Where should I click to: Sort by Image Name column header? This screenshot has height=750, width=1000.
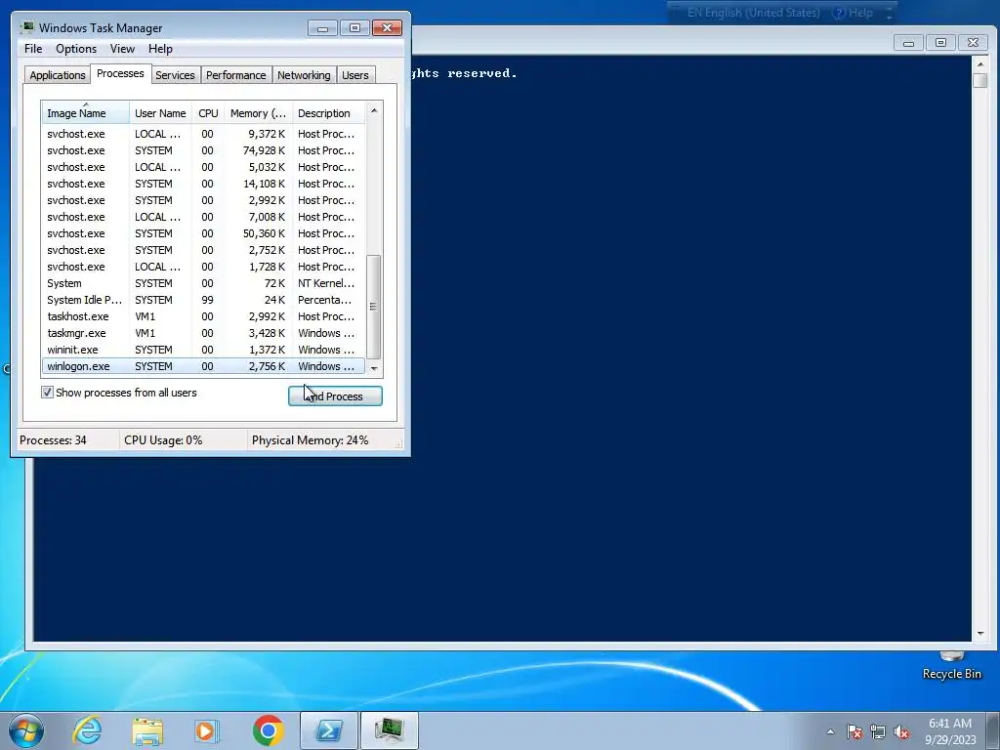pos(86,112)
